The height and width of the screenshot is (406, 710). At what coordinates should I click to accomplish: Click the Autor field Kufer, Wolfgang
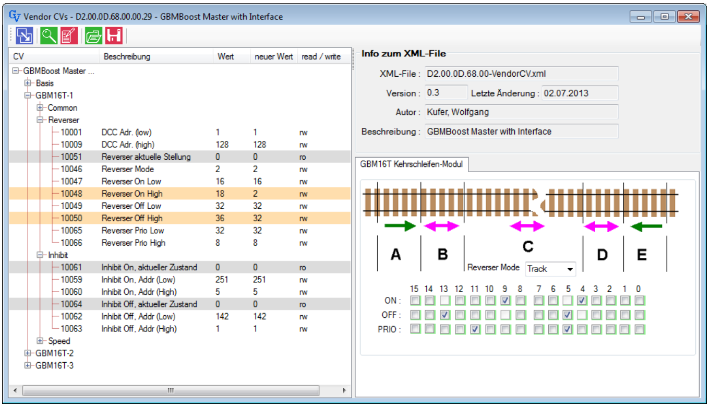521,112
